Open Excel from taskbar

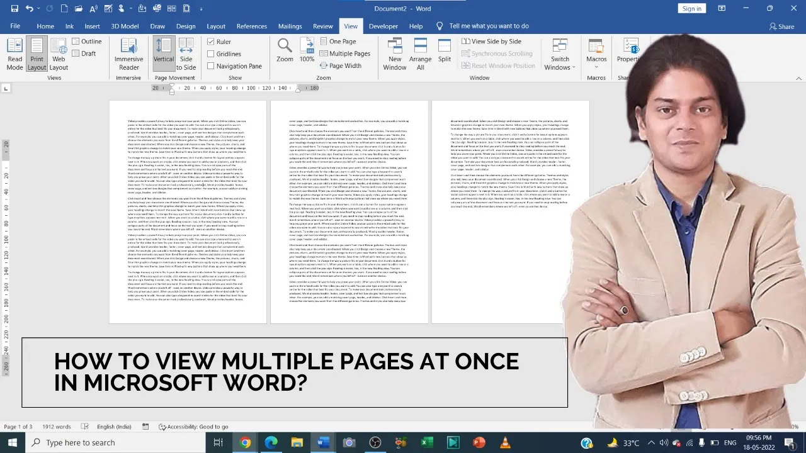pyautogui.click(x=426, y=443)
